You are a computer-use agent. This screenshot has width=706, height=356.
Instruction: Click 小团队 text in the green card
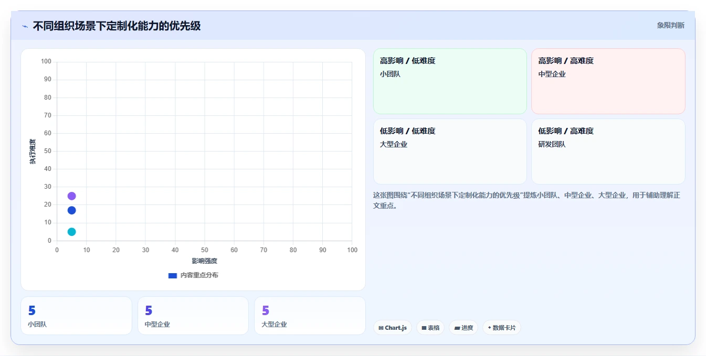[x=390, y=74]
